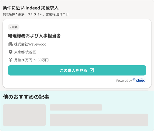Click the 東京都 渋谷区 location text

(25, 52)
